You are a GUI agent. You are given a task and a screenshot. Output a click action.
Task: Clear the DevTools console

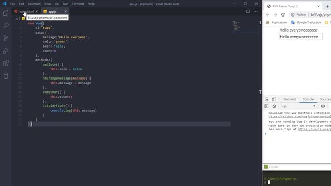(x=274, y=106)
